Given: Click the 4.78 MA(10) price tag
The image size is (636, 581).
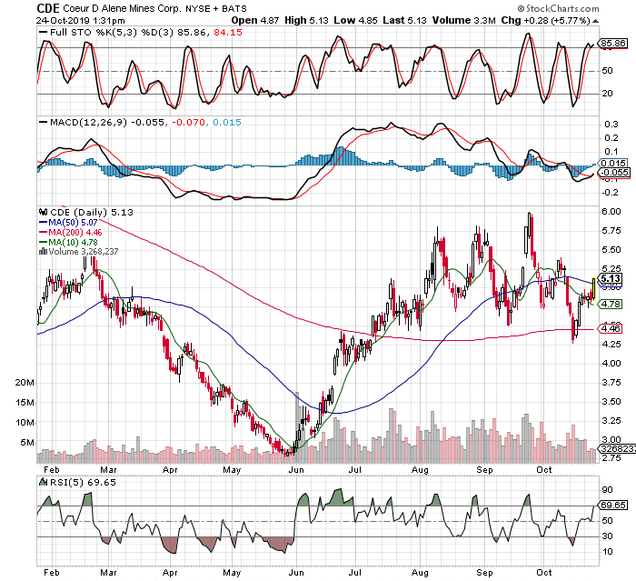Looking at the screenshot, I should pos(611,304).
